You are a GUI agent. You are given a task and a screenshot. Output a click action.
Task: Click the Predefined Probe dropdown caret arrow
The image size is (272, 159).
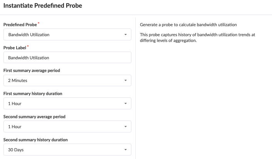coord(126,35)
